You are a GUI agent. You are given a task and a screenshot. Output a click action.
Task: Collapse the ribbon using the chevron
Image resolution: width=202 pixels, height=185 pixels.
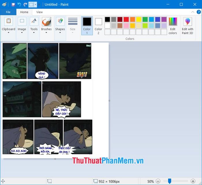[193, 12]
